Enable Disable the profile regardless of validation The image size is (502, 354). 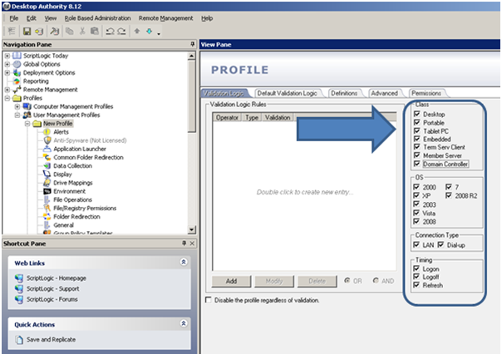click(x=209, y=300)
